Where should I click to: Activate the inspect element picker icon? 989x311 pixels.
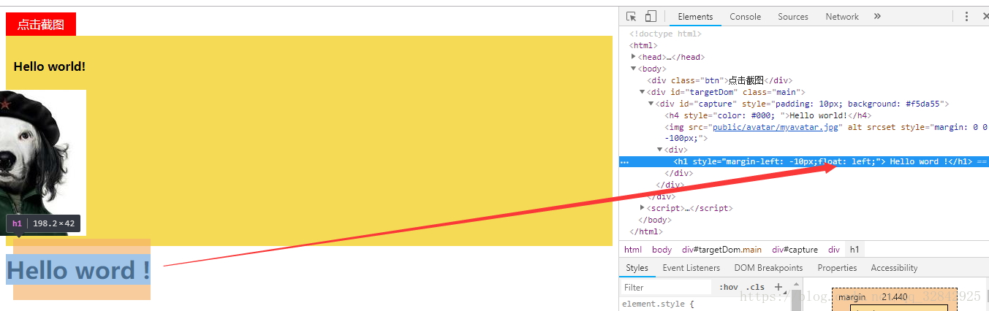coord(632,17)
